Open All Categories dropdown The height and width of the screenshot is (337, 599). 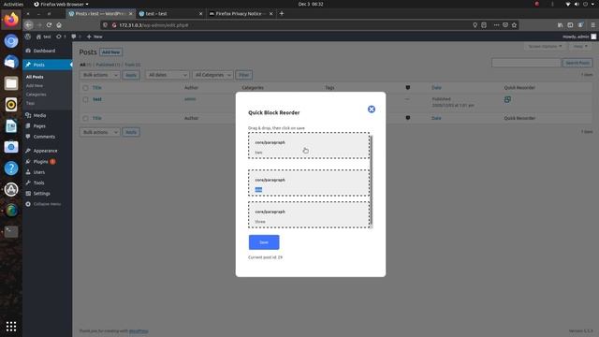coord(212,75)
